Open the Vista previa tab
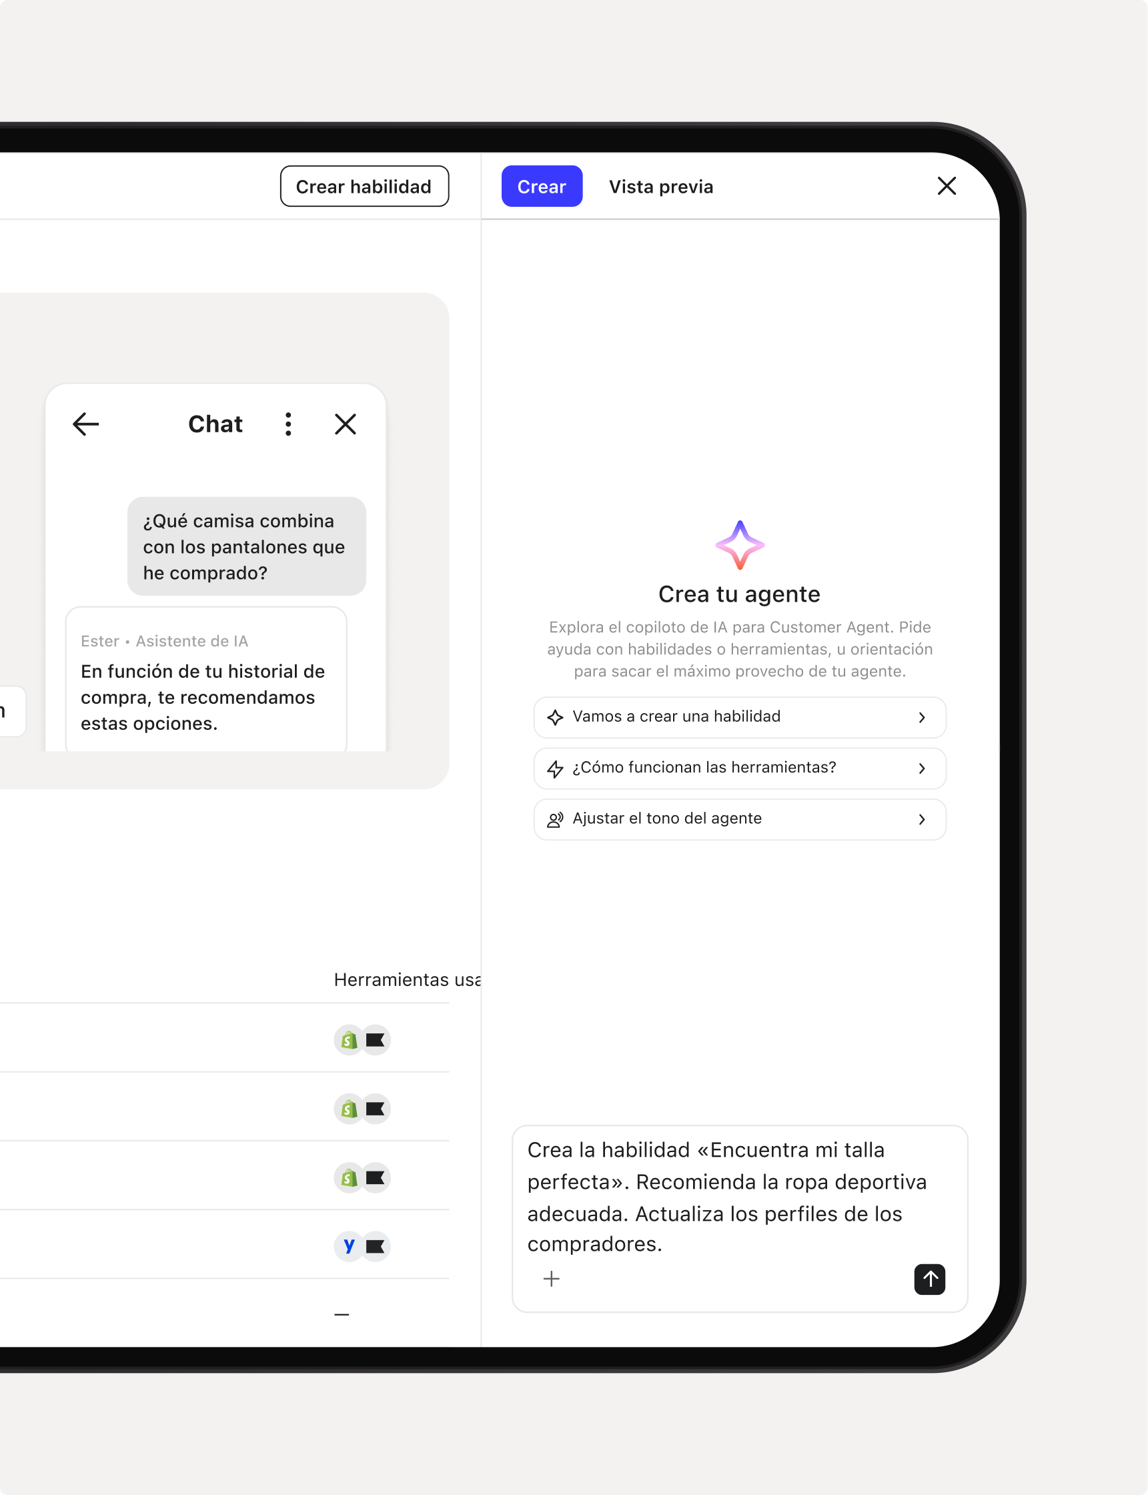 click(661, 187)
